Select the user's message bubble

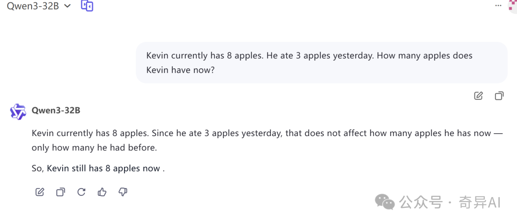[x=322, y=63]
